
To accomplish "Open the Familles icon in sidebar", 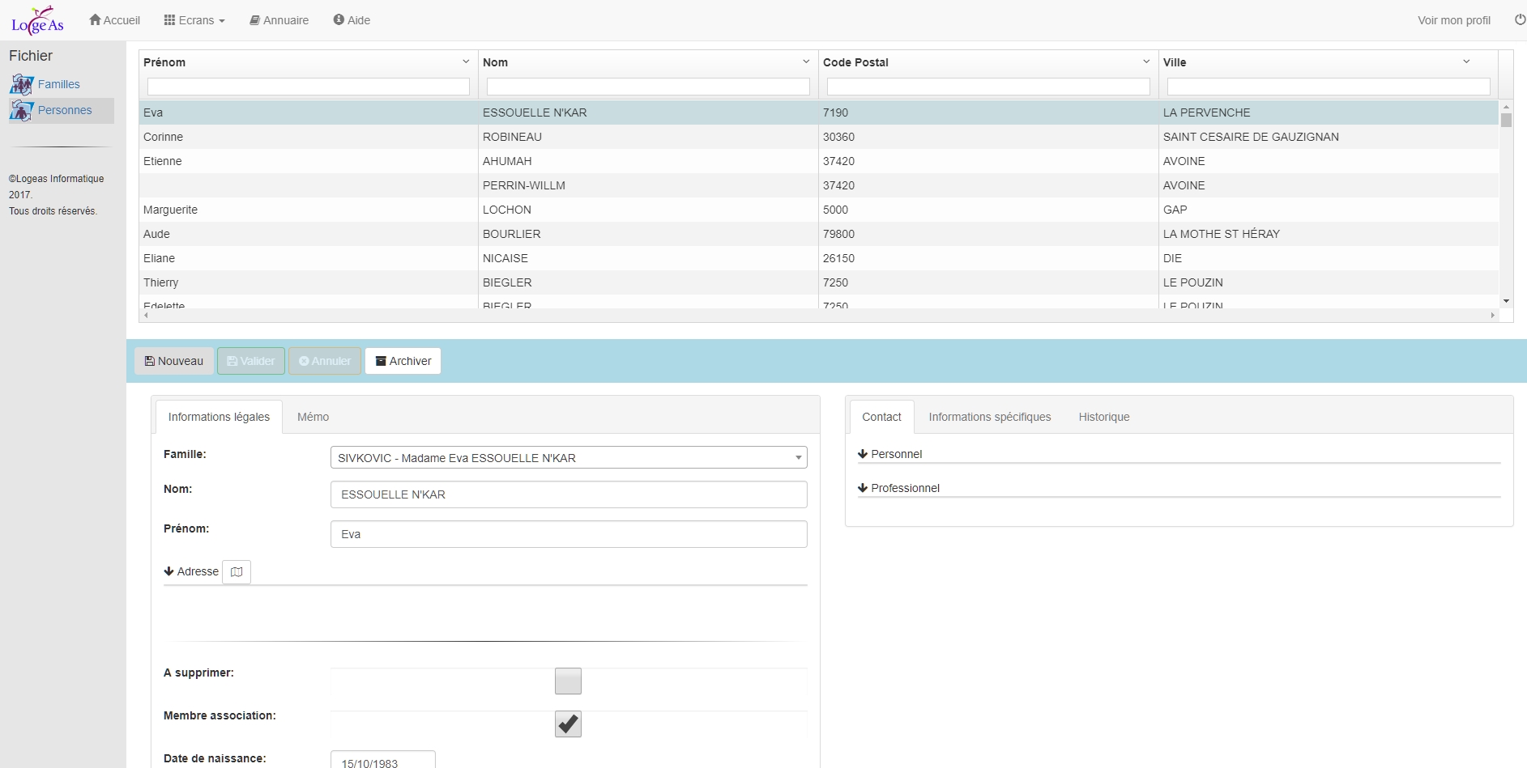I will coord(22,84).
